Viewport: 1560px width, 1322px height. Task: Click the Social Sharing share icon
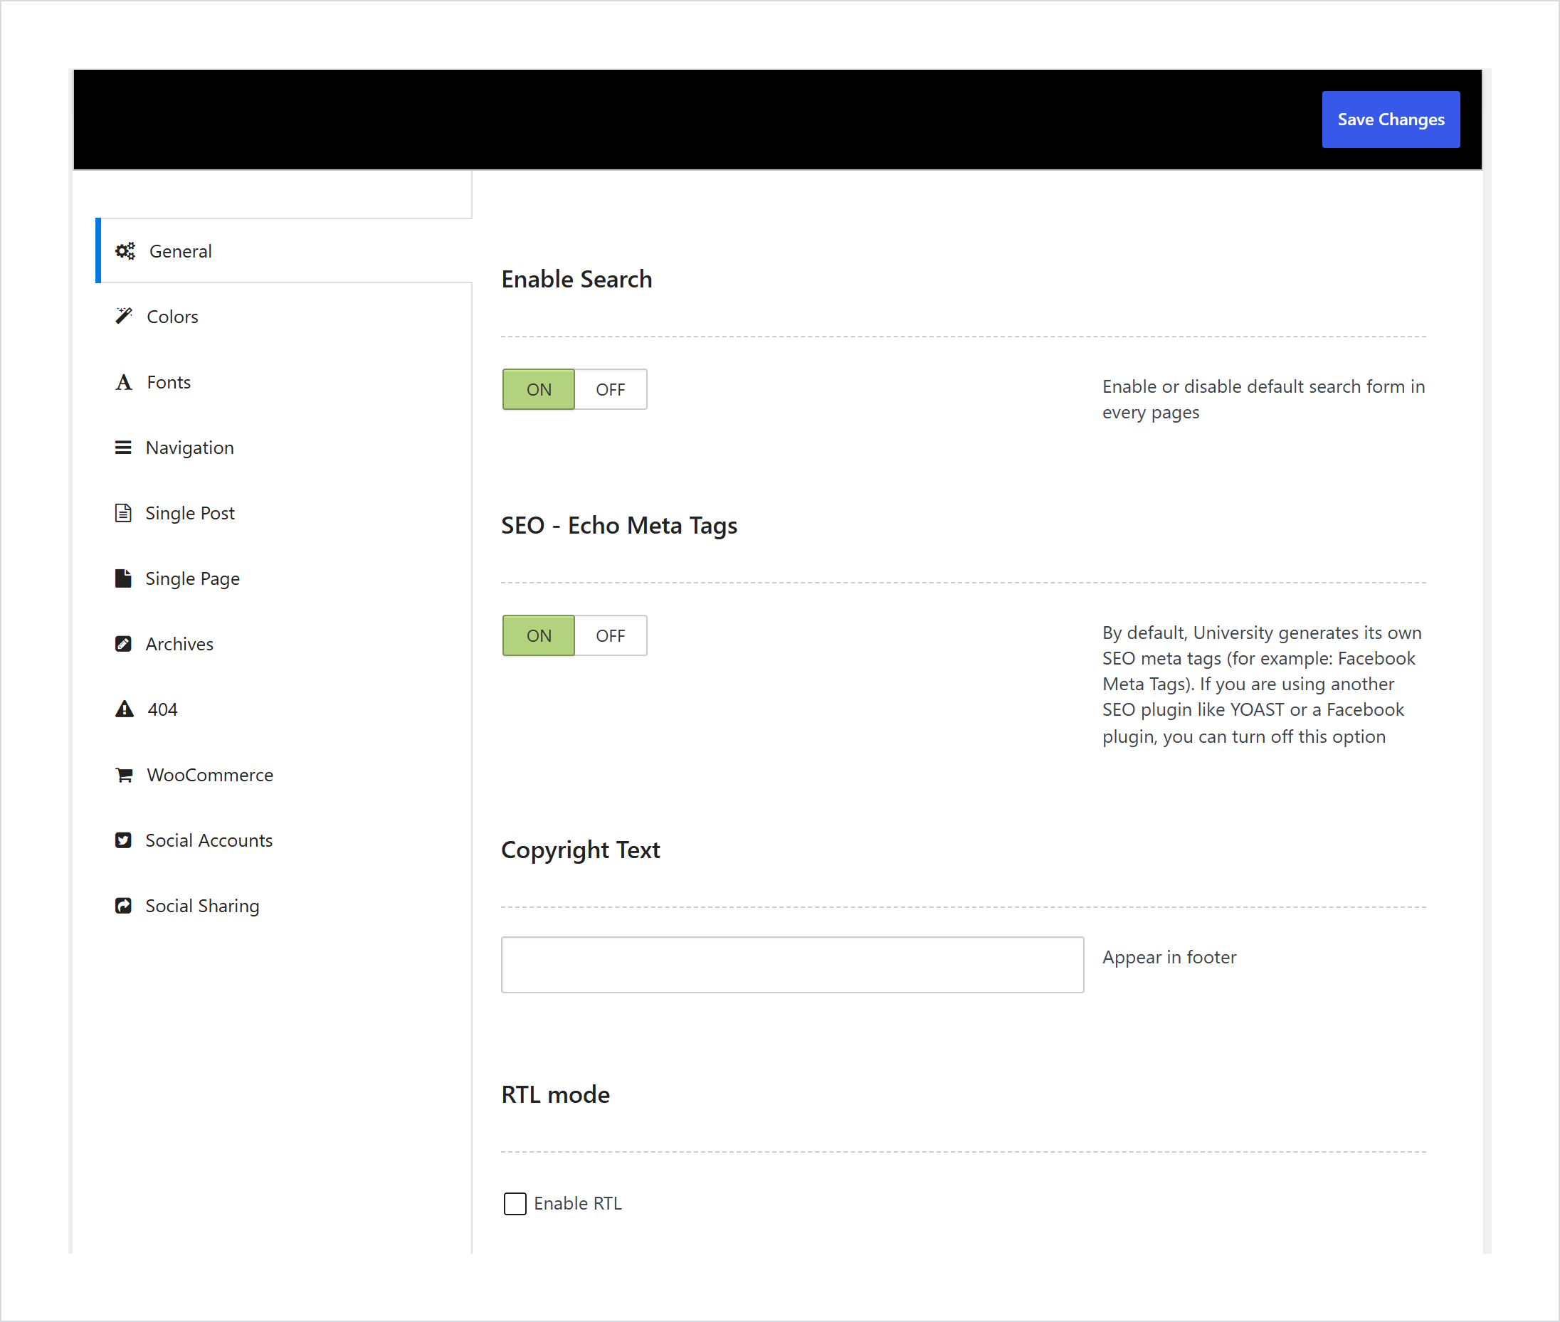[x=123, y=906]
